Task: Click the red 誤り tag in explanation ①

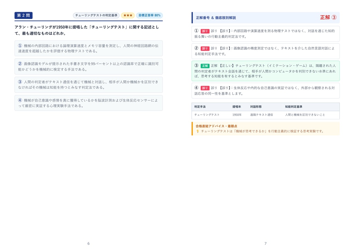Action: tap(205, 31)
